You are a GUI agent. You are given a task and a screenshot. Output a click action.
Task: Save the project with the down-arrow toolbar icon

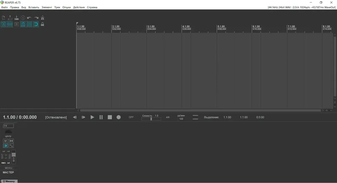pos(16,18)
